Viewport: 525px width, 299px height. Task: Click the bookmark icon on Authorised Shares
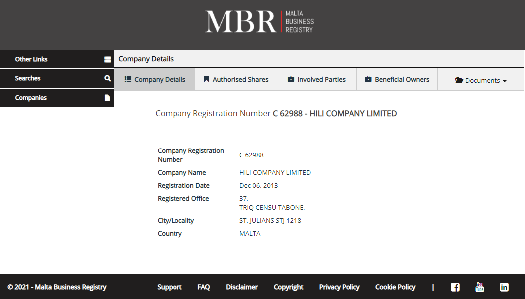point(206,79)
